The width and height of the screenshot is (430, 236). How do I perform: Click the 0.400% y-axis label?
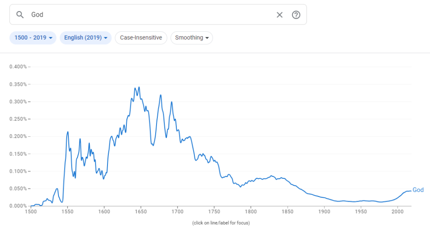(18, 67)
